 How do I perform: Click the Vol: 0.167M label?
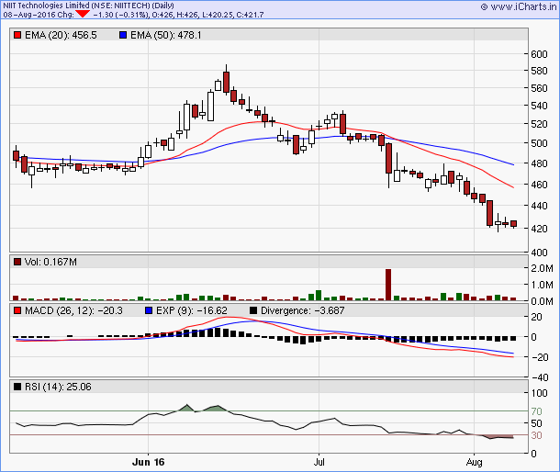(50, 262)
